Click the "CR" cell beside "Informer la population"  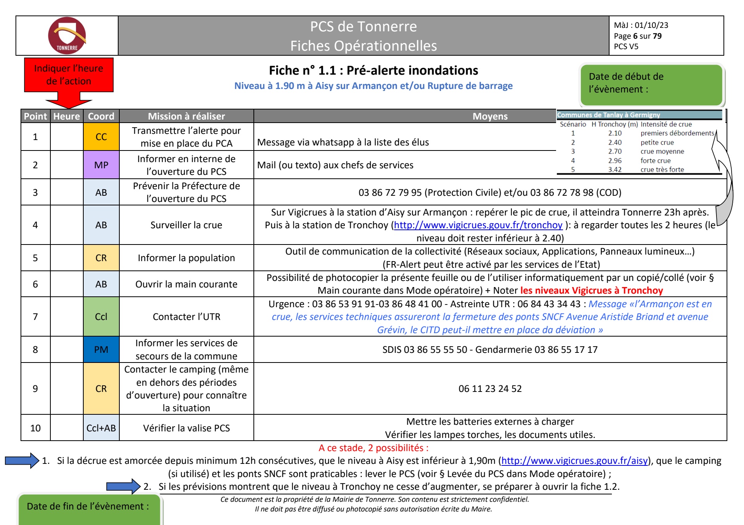point(101,258)
